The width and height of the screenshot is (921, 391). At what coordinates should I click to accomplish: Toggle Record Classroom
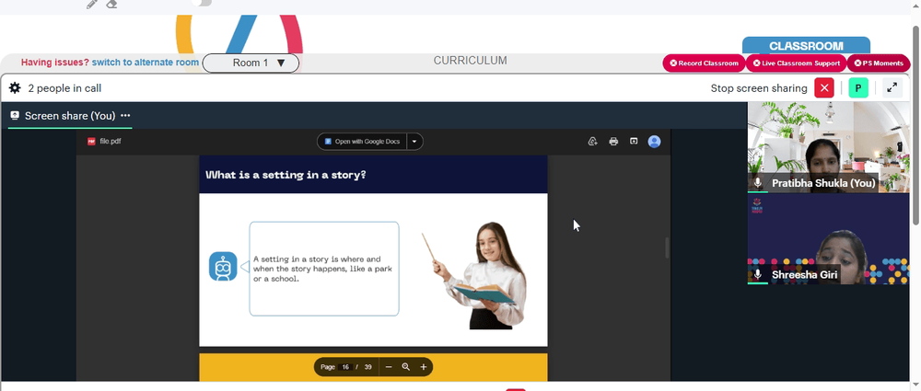[704, 63]
